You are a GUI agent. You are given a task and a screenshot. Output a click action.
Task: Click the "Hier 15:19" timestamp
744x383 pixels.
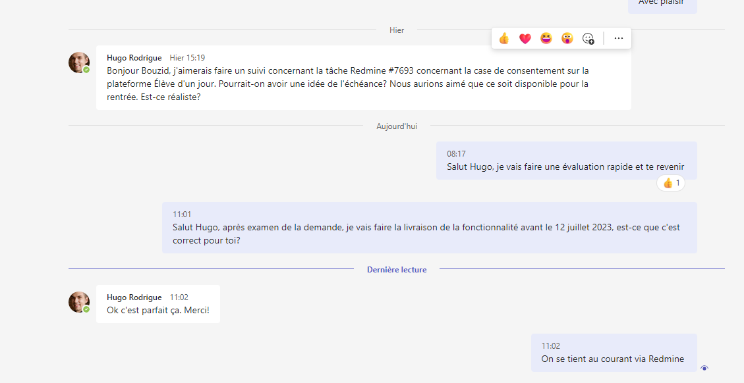click(x=187, y=58)
